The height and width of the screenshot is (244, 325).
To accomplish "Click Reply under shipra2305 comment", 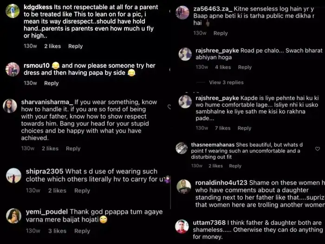I will (82, 191).
